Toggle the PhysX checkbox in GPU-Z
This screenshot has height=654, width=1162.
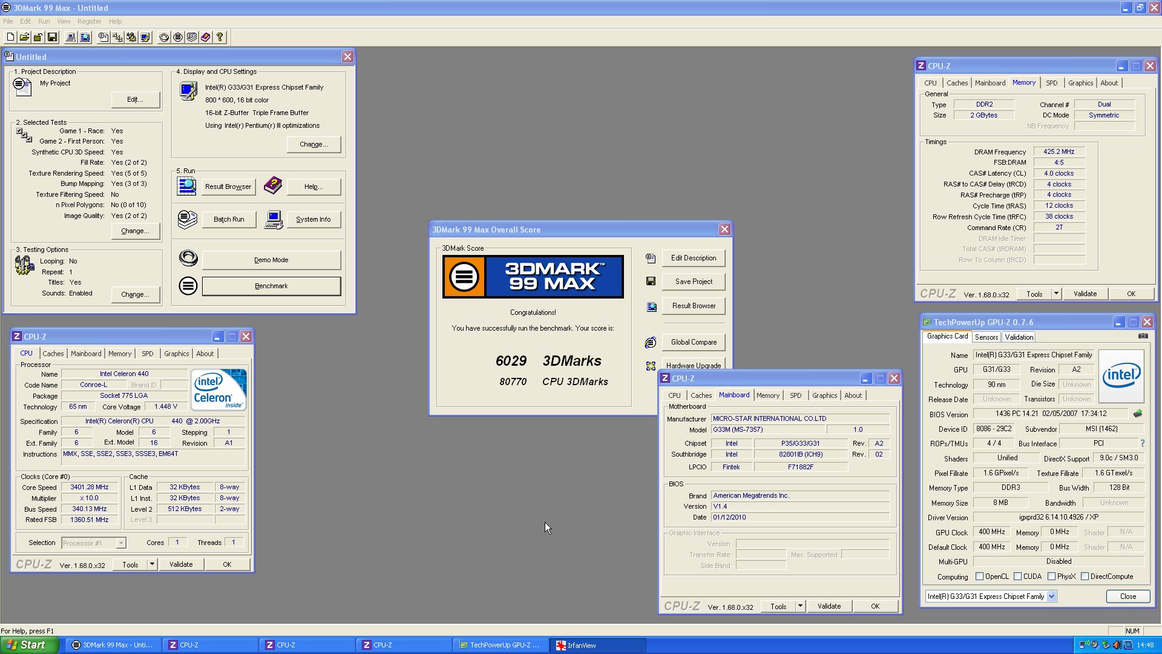[1052, 576]
